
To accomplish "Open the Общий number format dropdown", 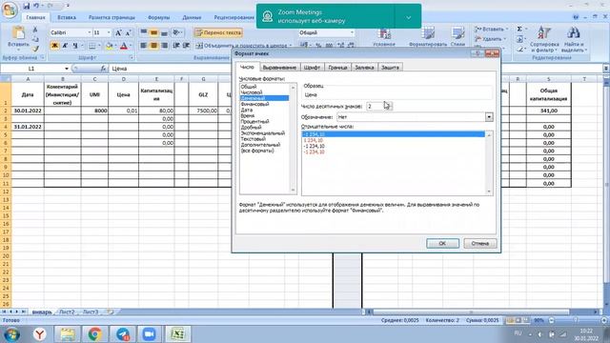I will [x=352, y=32].
